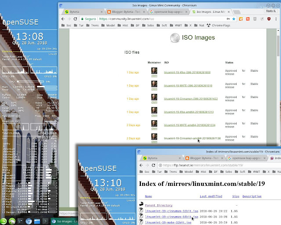
Task: Sort the index by Last modified
Action: tap(211, 196)
